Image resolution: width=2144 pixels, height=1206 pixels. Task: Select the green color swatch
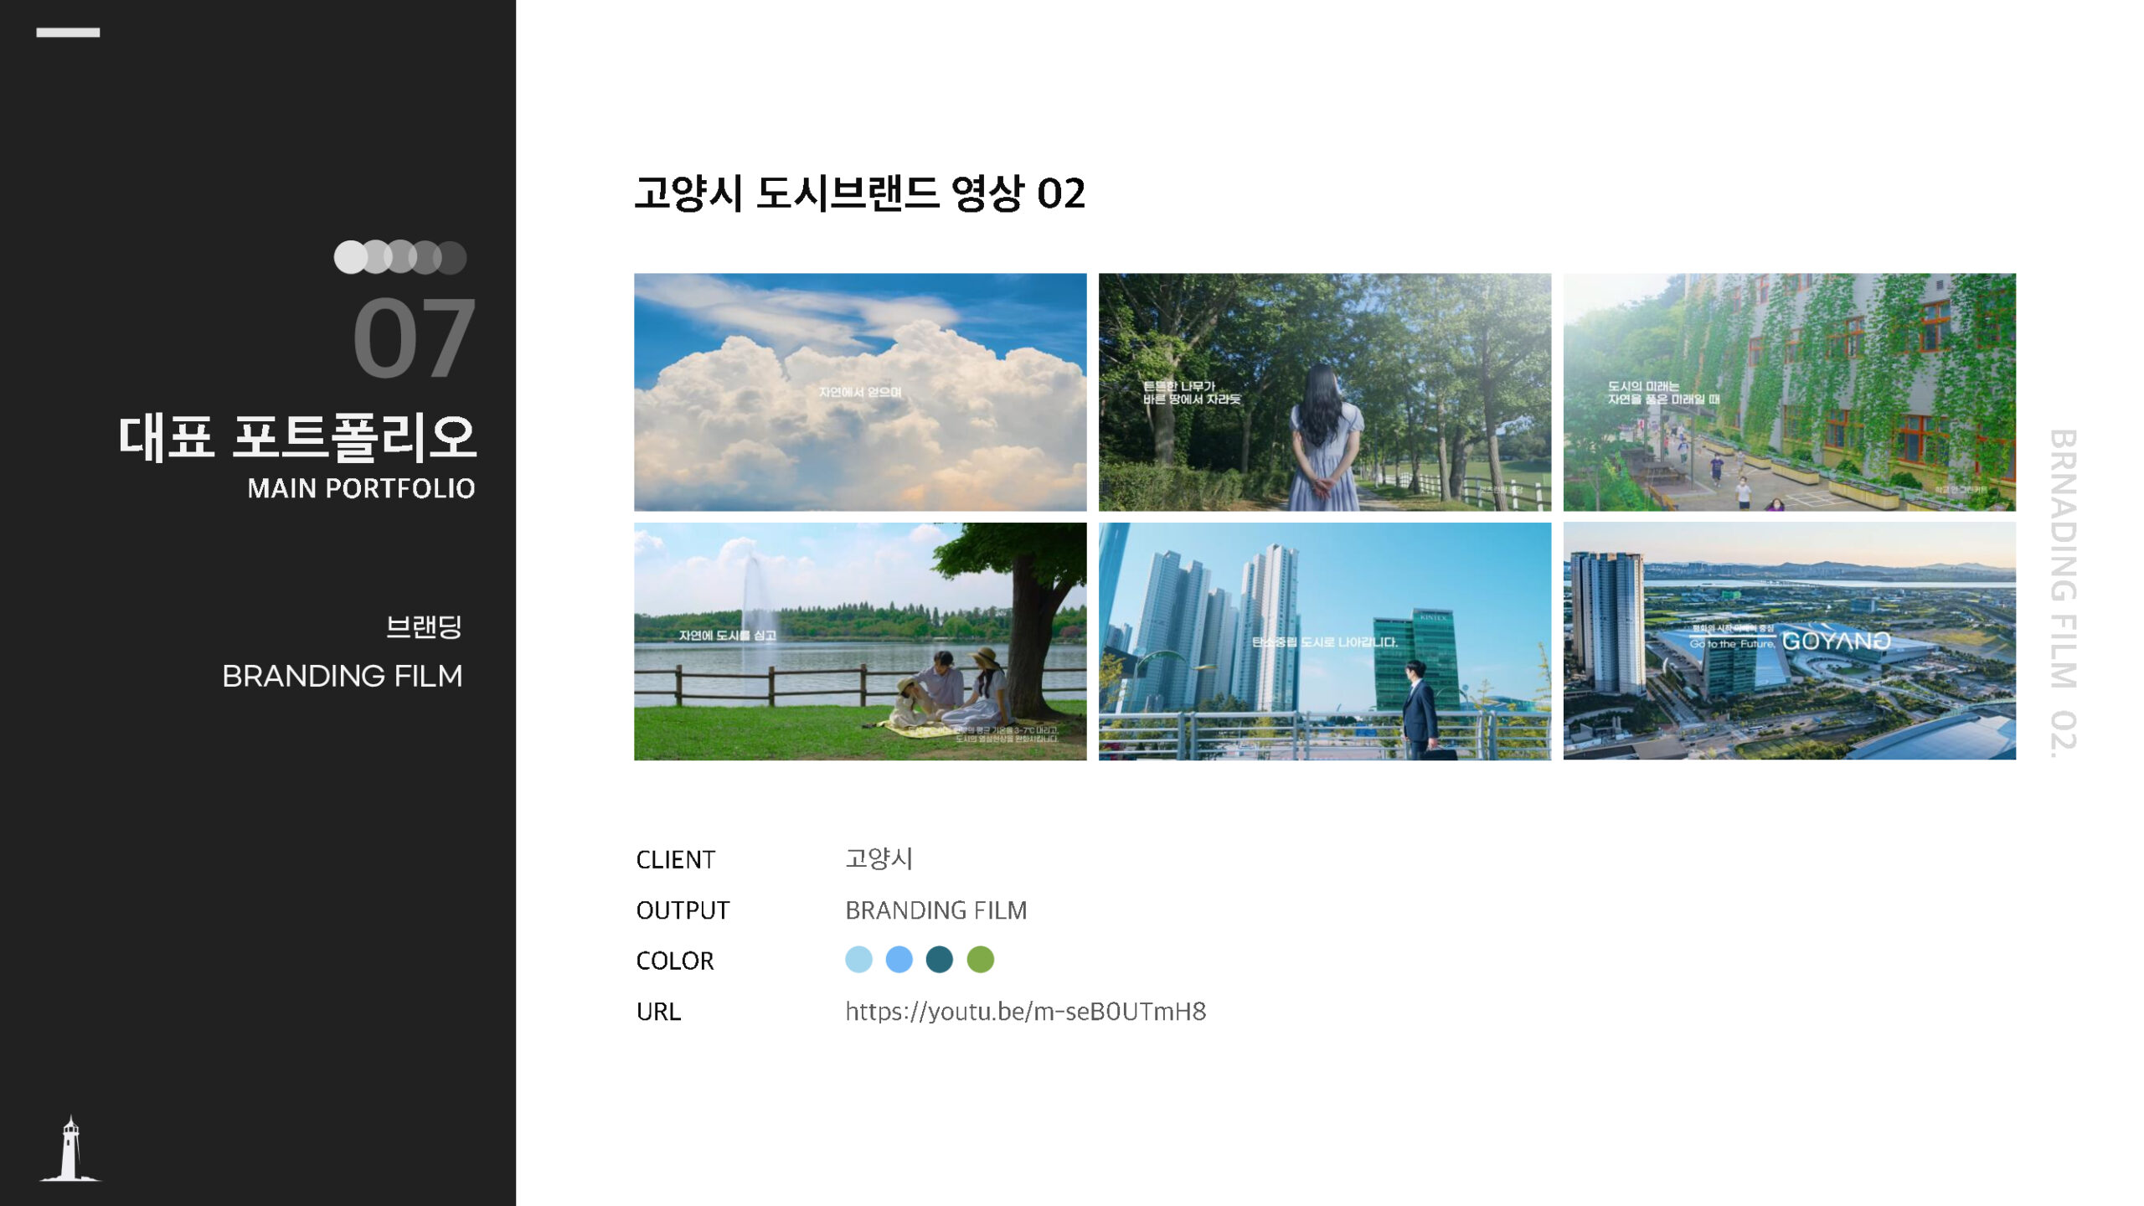(980, 960)
